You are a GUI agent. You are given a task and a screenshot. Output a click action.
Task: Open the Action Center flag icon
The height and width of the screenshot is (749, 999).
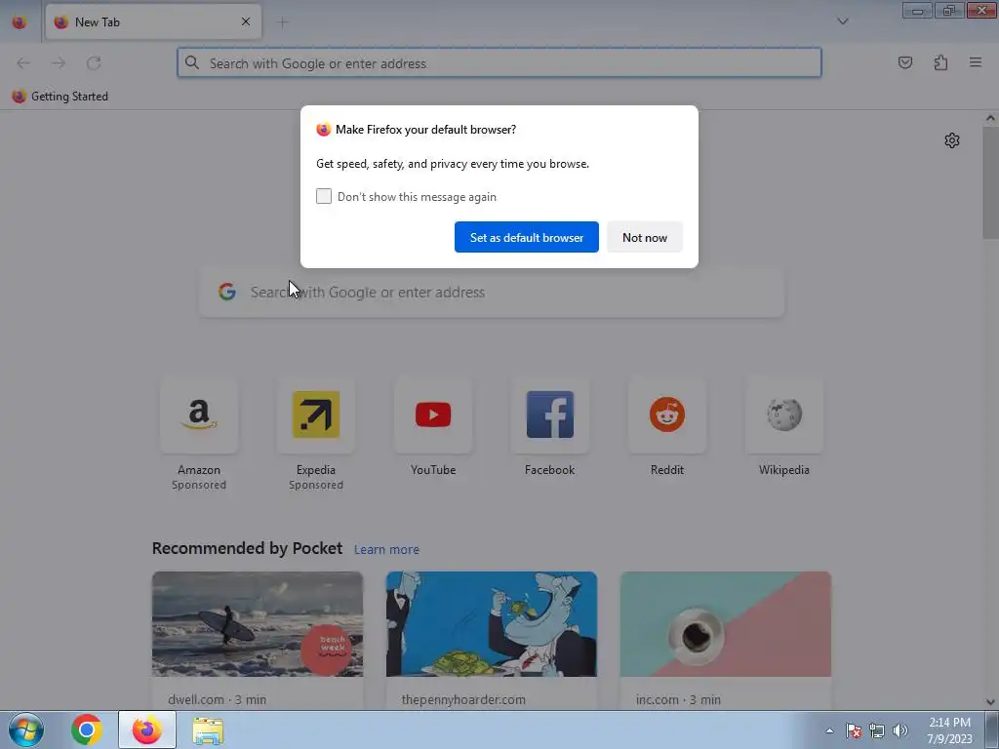coord(854,730)
